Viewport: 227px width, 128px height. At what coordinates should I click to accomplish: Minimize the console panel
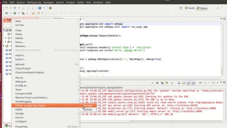tap(221, 82)
